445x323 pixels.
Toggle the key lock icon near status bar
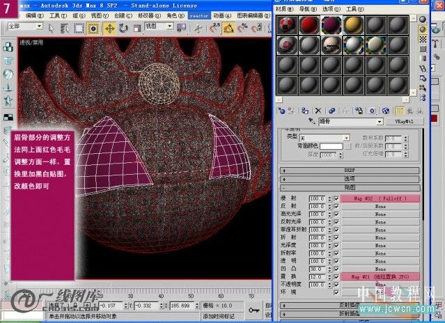254,310
